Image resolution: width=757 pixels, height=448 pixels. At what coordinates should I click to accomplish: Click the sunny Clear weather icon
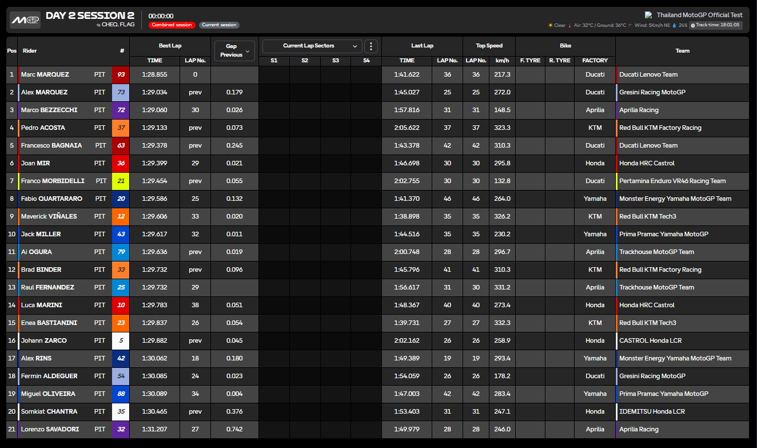551,25
